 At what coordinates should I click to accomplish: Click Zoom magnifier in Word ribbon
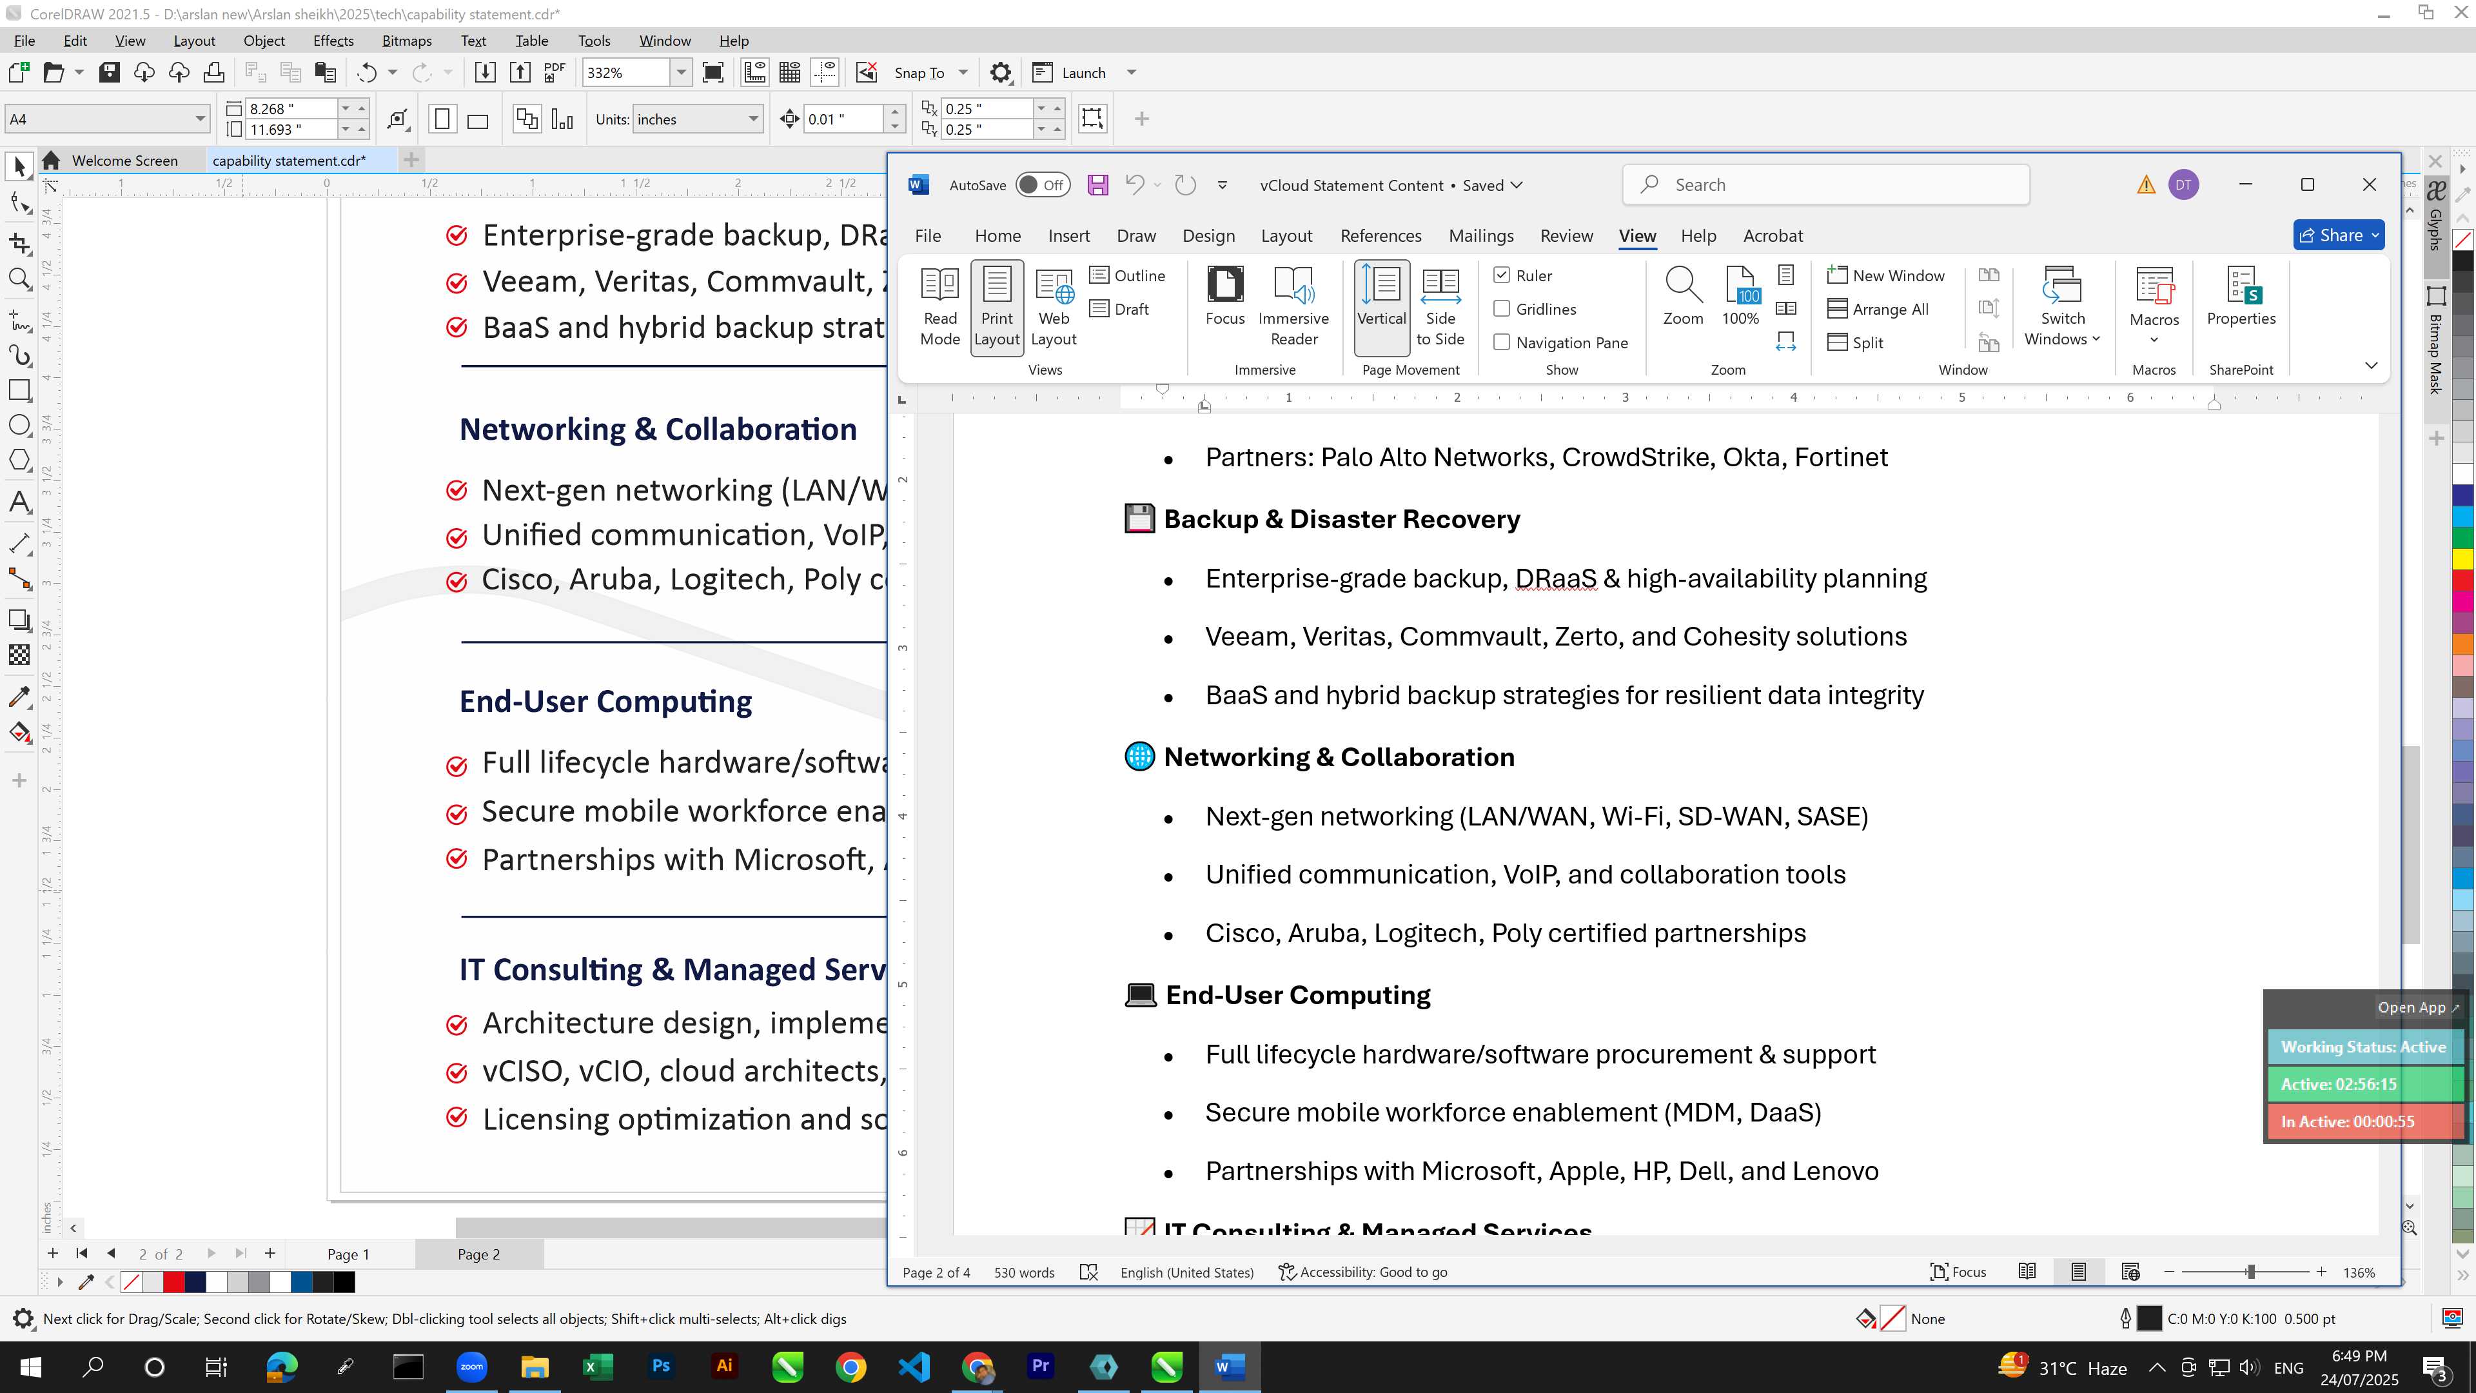point(1683,297)
